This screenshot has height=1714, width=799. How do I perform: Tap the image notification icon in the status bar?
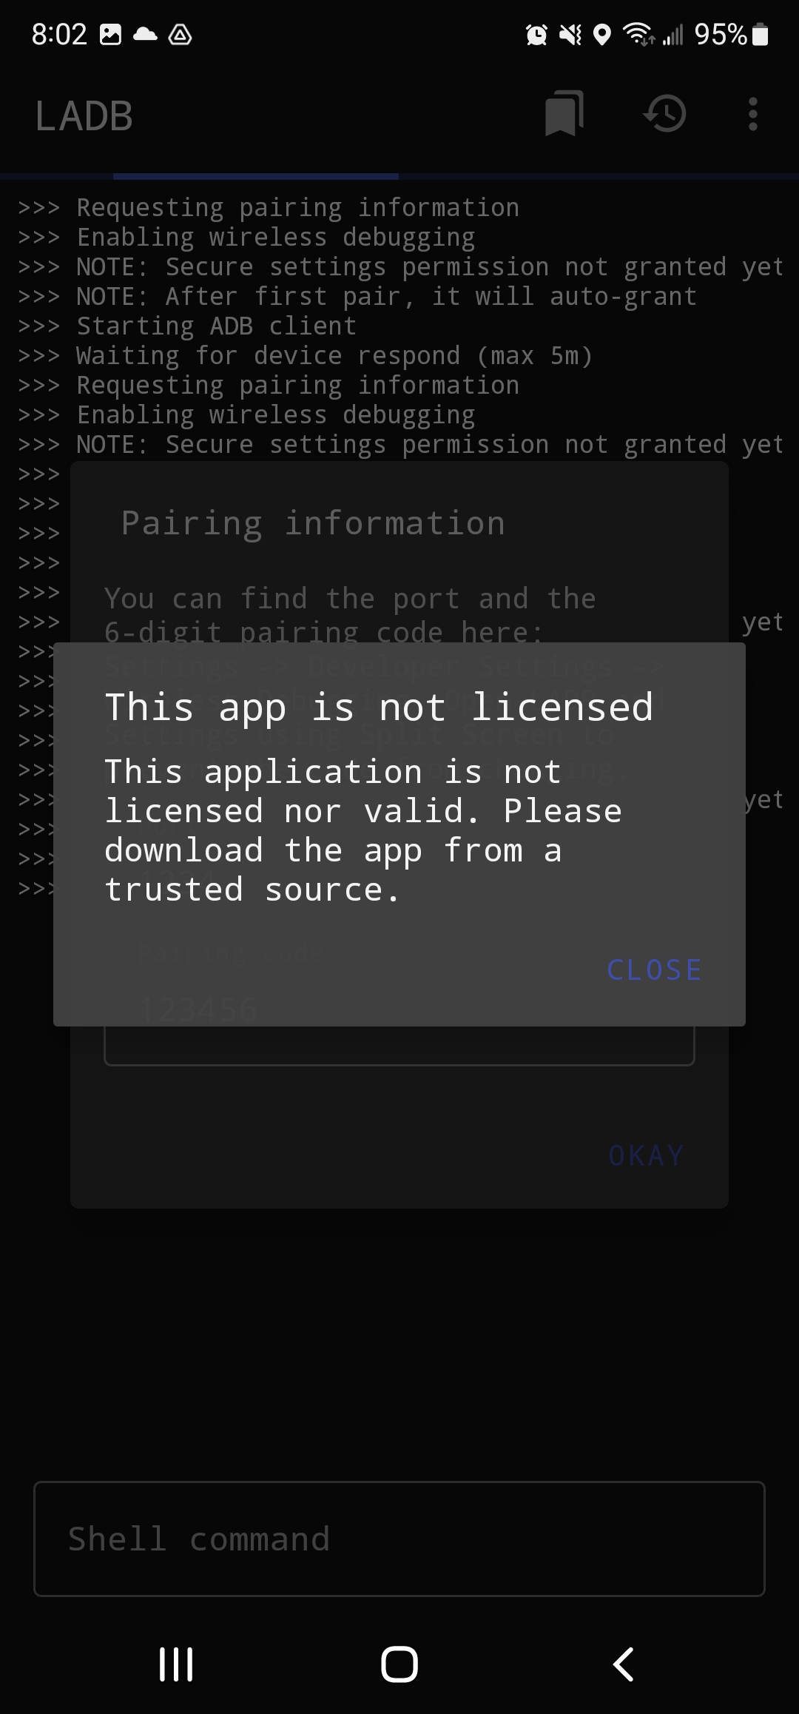(110, 35)
